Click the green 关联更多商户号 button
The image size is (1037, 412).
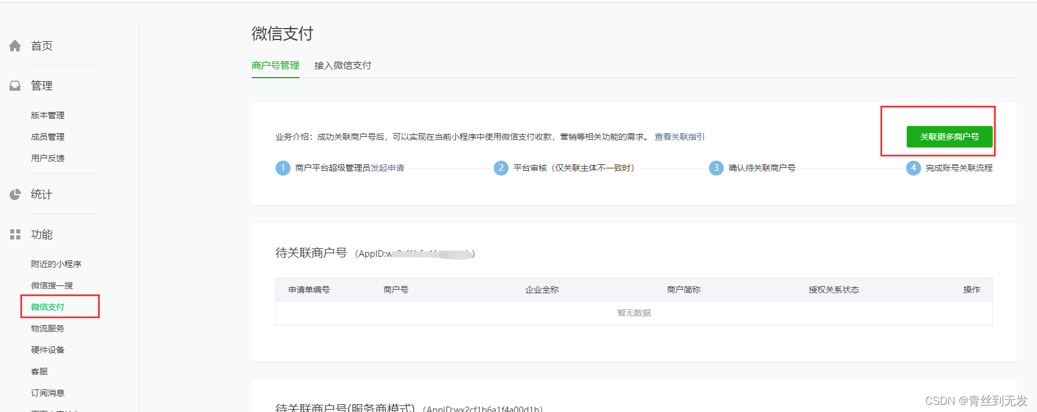(x=949, y=137)
